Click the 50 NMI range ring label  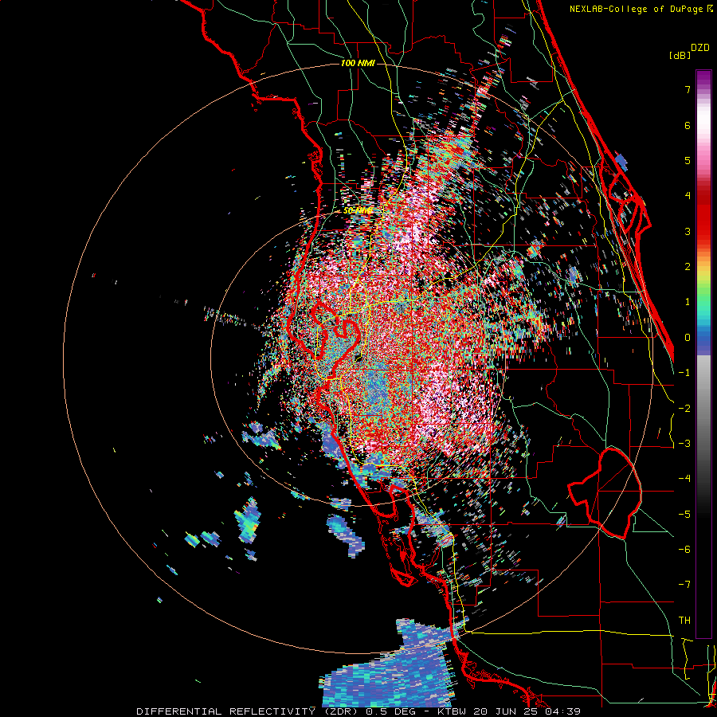click(358, 211)
